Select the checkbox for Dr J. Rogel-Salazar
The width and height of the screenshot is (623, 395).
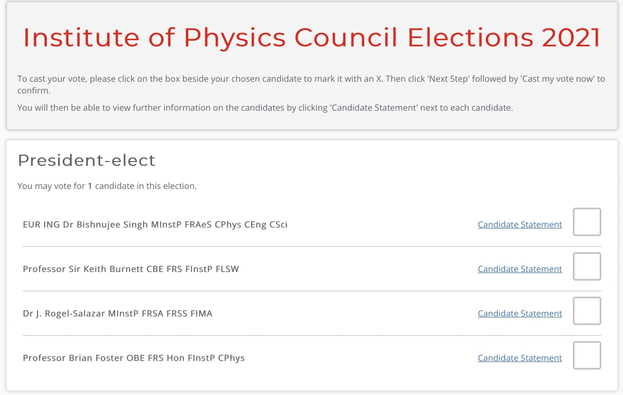(x=587, y=311)
